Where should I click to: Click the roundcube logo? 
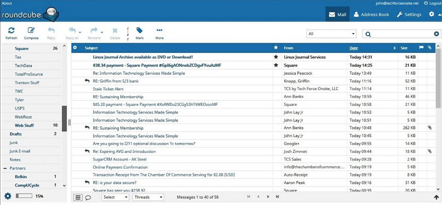pos(30,14)
